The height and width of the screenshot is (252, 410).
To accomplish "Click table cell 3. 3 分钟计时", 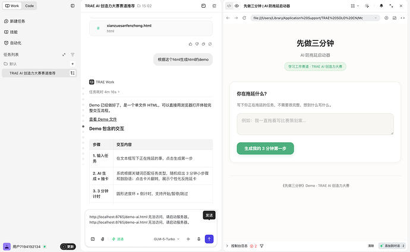I will pyautogui.click(x=101, y=193).
